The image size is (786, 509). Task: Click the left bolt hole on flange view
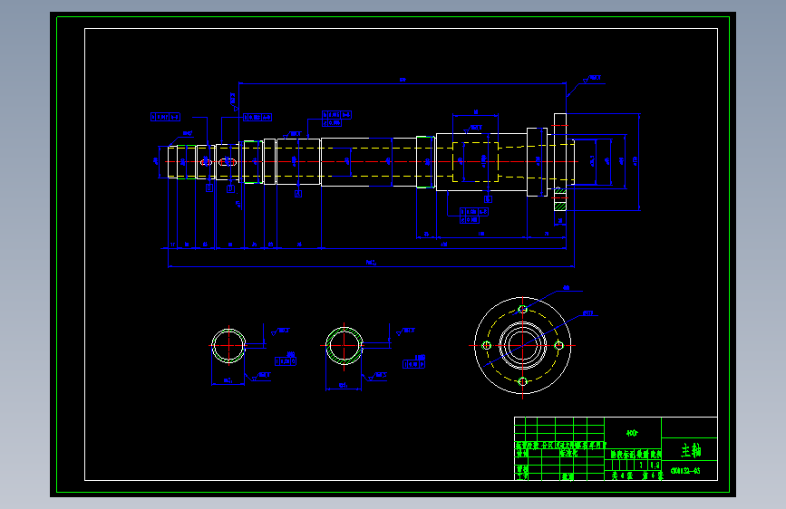pyautogui.click(x=486, y=345)
